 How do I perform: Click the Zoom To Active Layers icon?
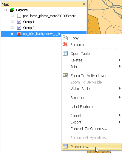coord(65,75)
